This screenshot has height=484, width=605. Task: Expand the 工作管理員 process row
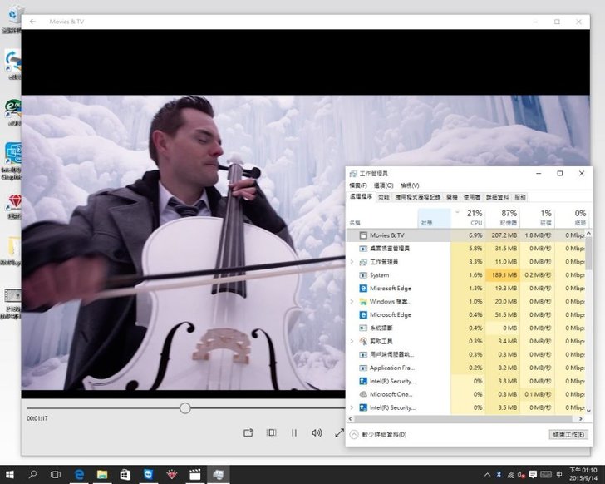352,262
